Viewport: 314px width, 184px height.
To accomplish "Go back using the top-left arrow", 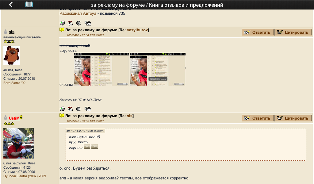I will 11,5.
